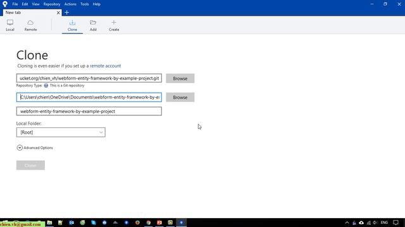The width and height of the screenshot is (405, 227).
Task: Click the Add existing repository icon
Action: 93,25
